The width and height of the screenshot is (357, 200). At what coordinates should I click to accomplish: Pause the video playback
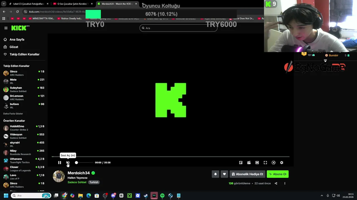(59, 162)
